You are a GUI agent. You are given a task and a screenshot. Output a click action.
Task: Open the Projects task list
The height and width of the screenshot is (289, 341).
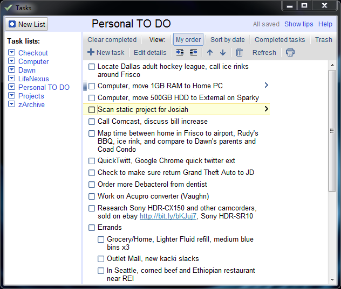[31, 96]
